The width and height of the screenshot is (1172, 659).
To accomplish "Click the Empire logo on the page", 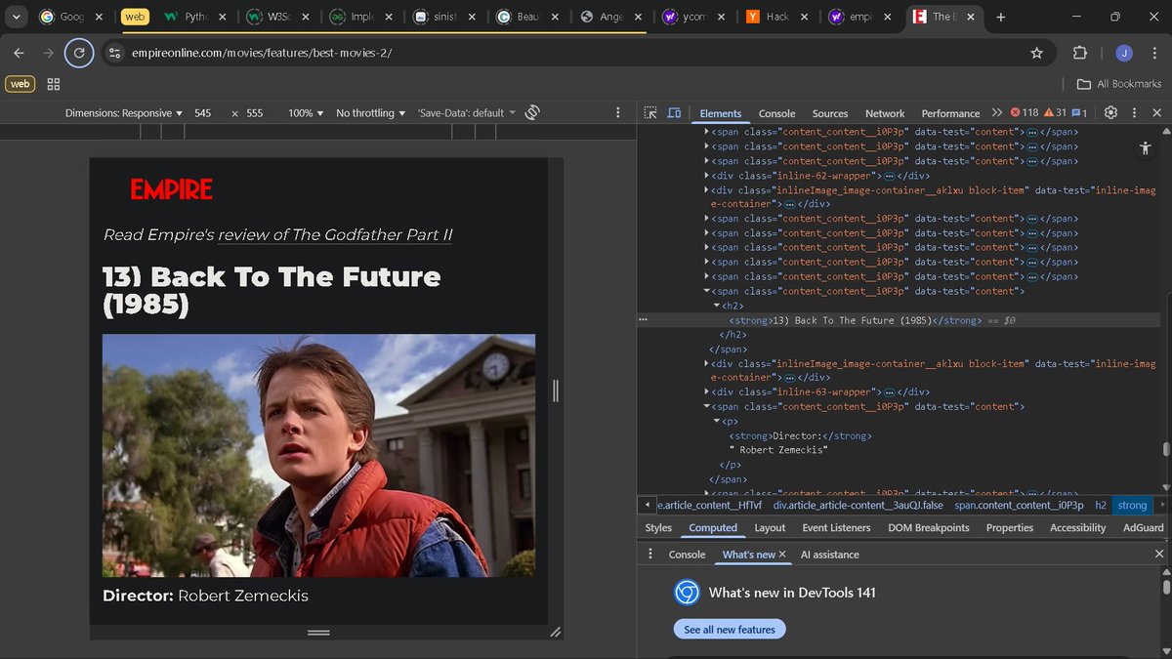I will click(x=171, y=189).
